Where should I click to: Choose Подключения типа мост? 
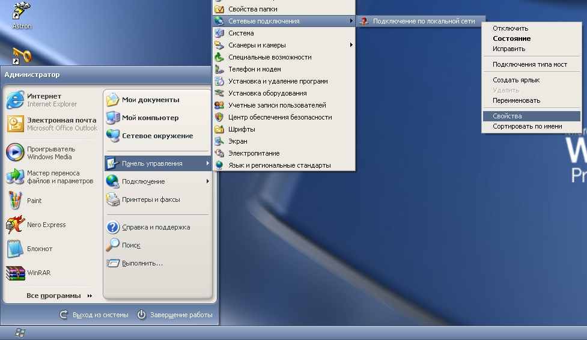click(x=532, y=64)
